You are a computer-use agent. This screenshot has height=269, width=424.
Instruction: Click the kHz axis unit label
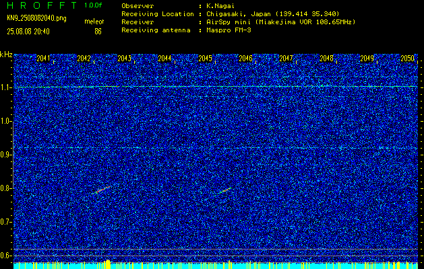coord(6,54)
